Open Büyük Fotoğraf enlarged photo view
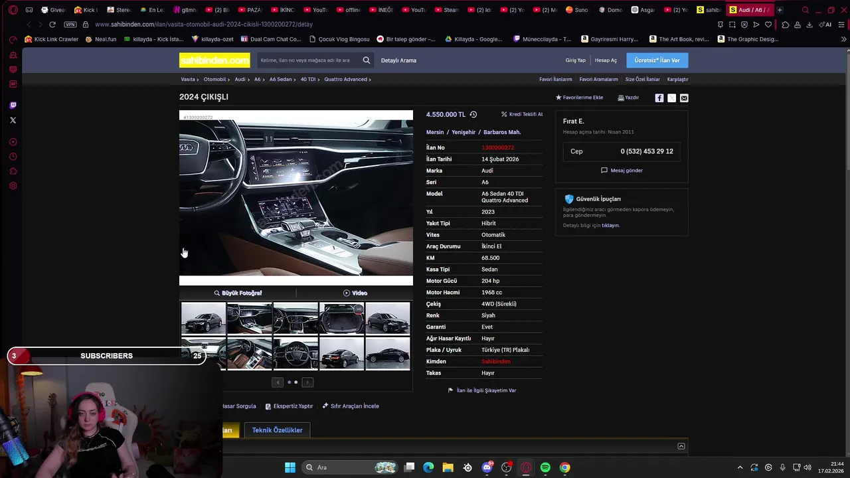 (238, 293)
